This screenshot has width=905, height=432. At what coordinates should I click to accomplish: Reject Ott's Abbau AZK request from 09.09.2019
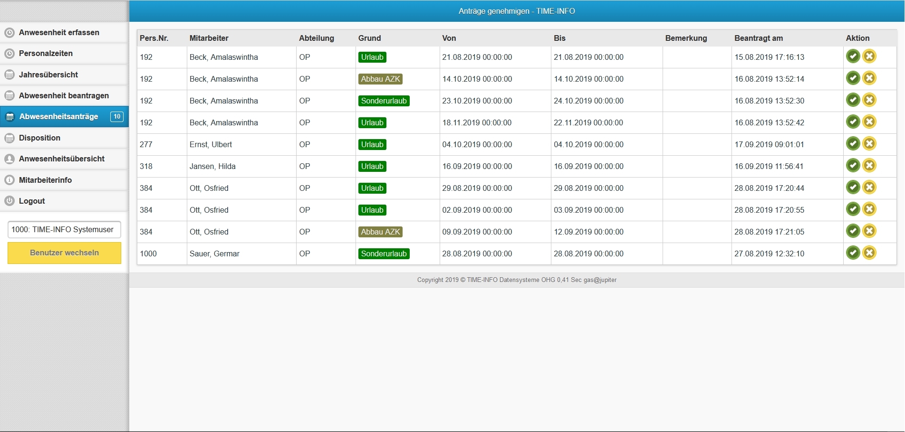869,231
